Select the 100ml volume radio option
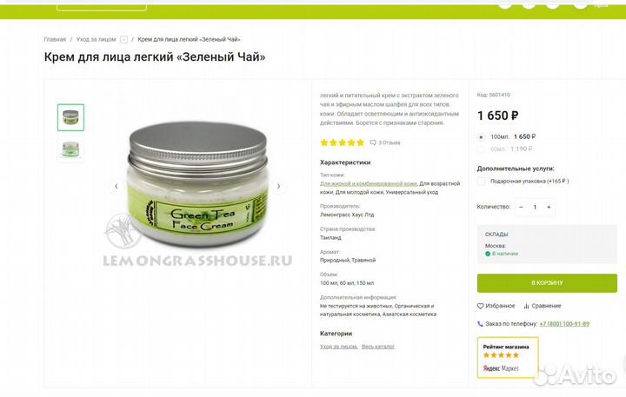 coord(481,137)
